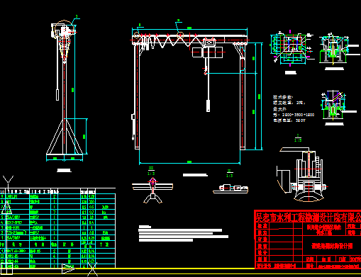Select the enlarged circular wheel assembly detail

pos(302,174)
